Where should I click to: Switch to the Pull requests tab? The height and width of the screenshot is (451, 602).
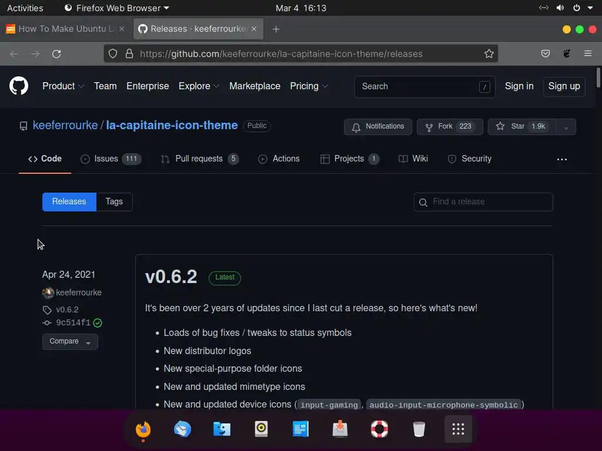point(200,159)
